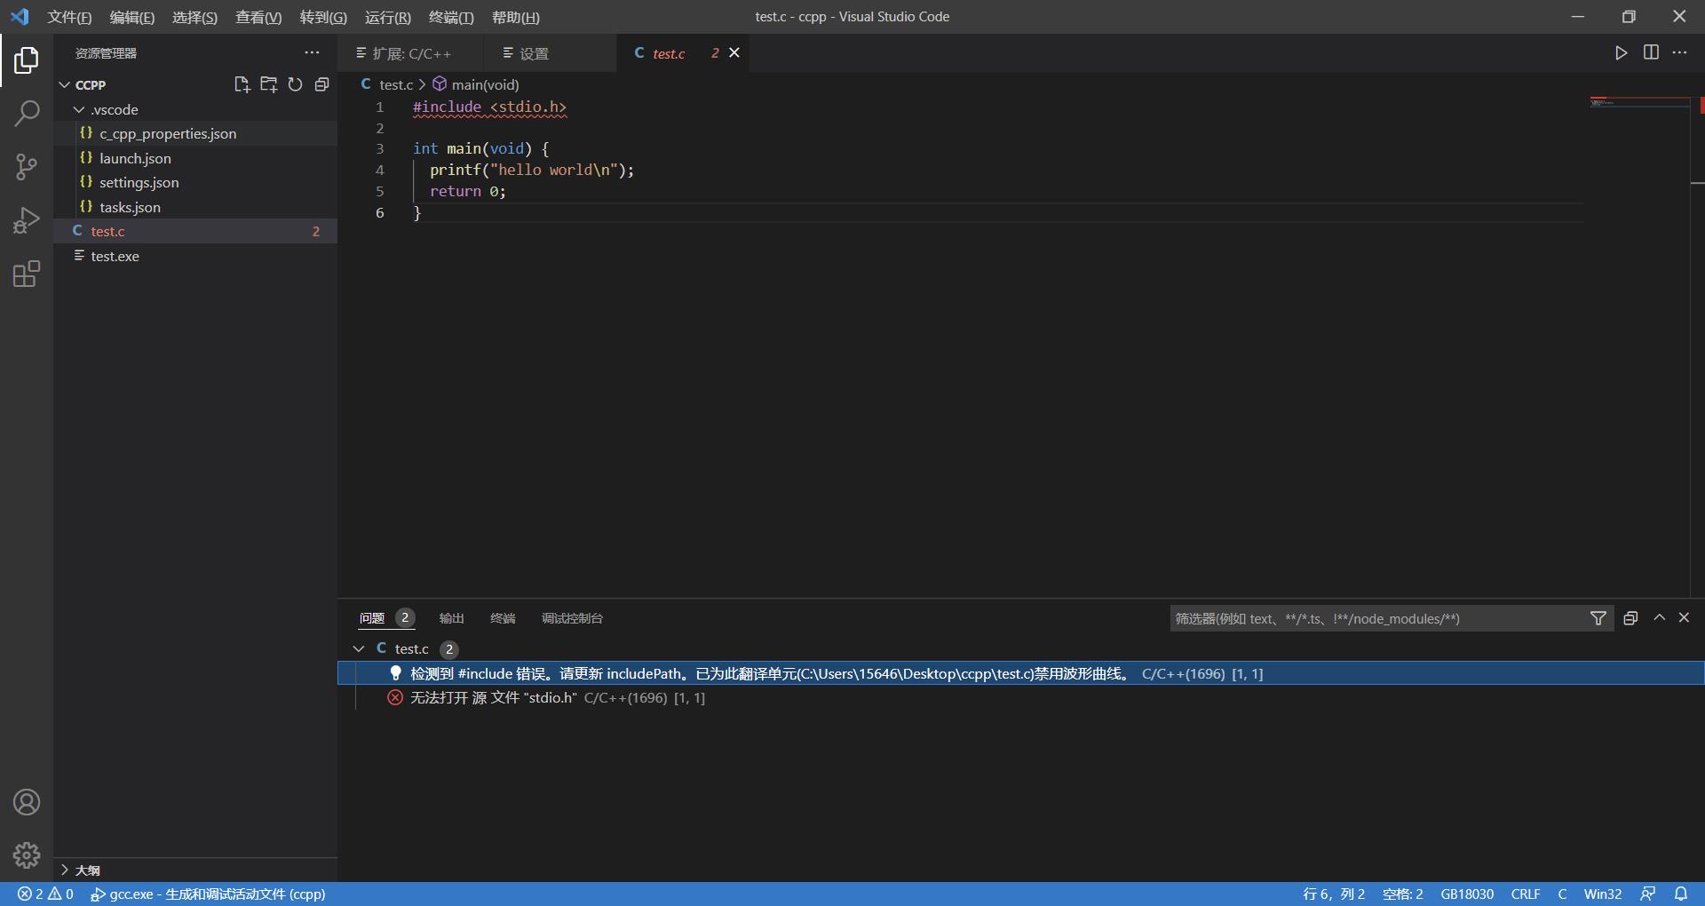The width and height of the screenshot is (1705, 906).
Task: Open the Source Control view icon
Action: 27,167
